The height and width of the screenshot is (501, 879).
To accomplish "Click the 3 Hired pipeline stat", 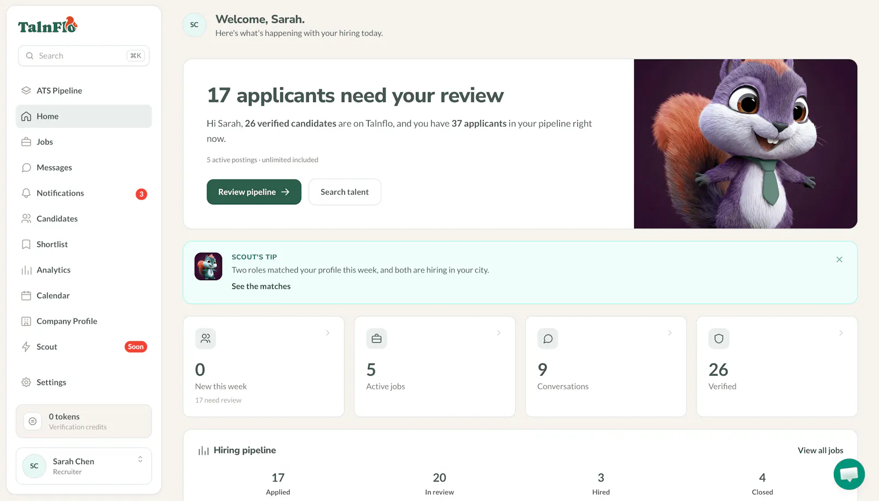I will [x=601, y=483].
